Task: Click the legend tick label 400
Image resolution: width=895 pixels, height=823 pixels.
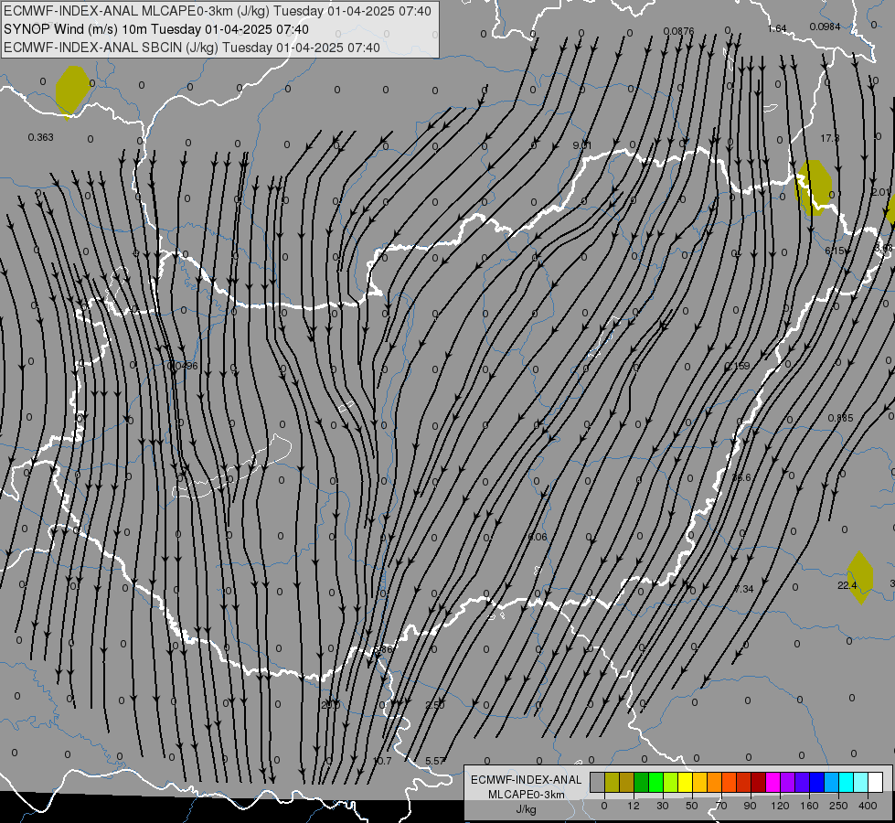Action: (x=868, y=806)
